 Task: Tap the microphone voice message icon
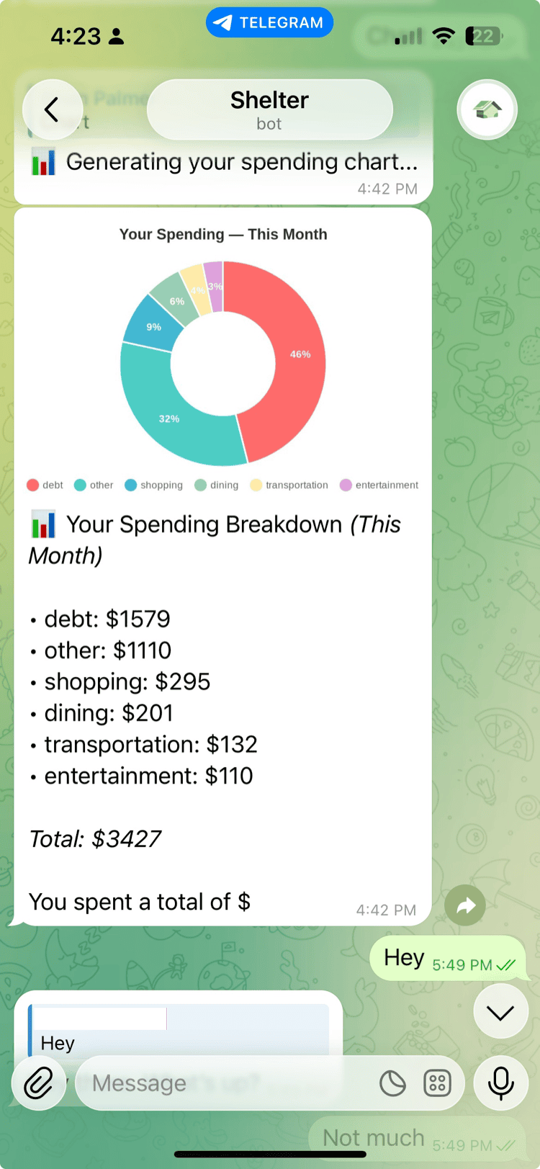coord(500,1083)
